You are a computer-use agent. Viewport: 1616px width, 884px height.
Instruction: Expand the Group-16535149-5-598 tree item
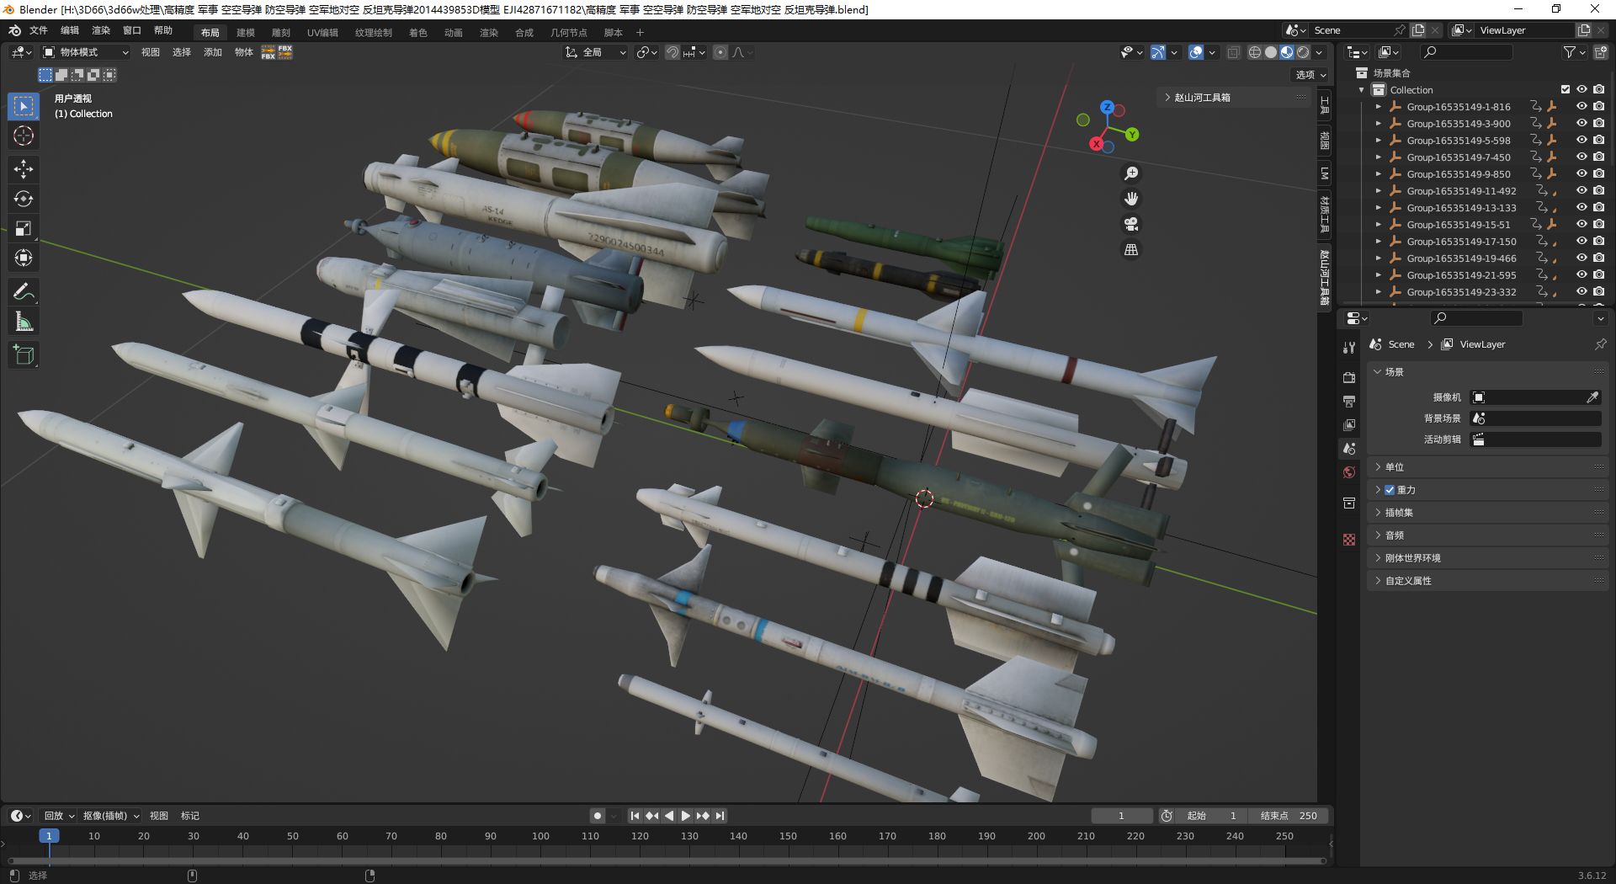click(1378, 141)
